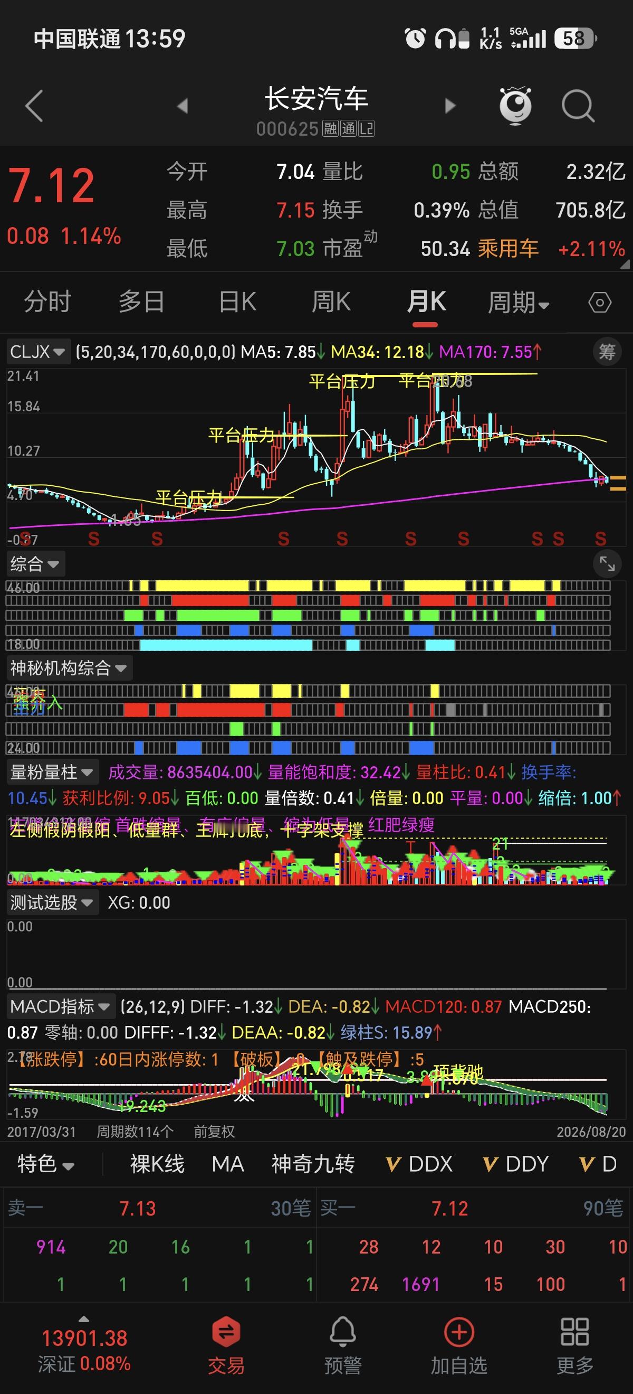Screen dimensions: 633x1394
Task: Expand quote details corner triangle
Action: click(625, 265)
